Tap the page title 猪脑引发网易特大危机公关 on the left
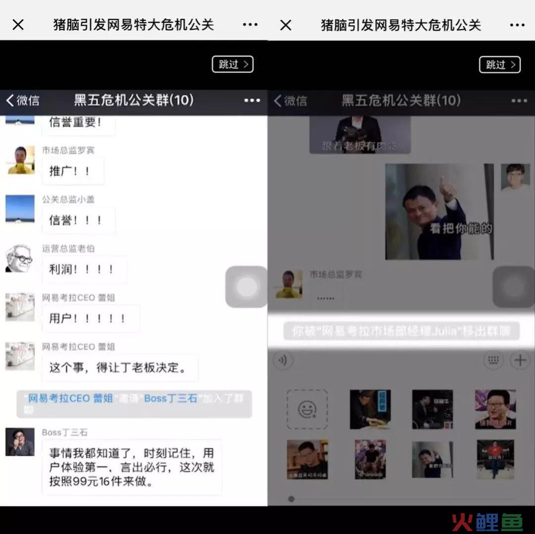The image size is (535, 534). [133, 25]
